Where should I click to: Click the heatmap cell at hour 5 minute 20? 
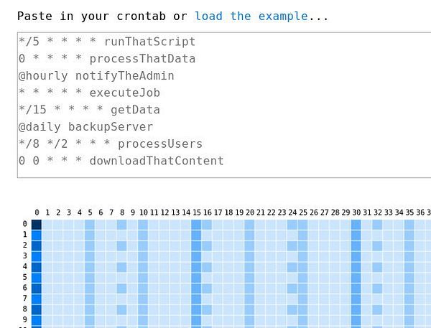click(x=249, y=278)
